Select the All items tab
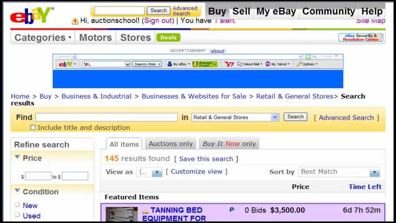This screenshot has height=223, width=396. [x=124, y=144]
